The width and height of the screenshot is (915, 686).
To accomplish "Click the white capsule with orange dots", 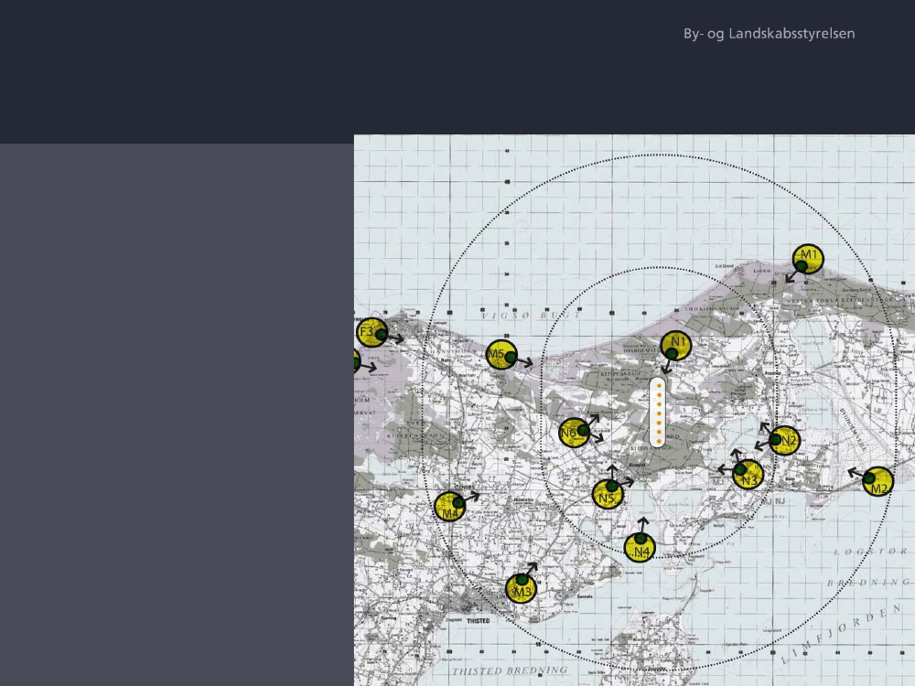I will point(658,413).
